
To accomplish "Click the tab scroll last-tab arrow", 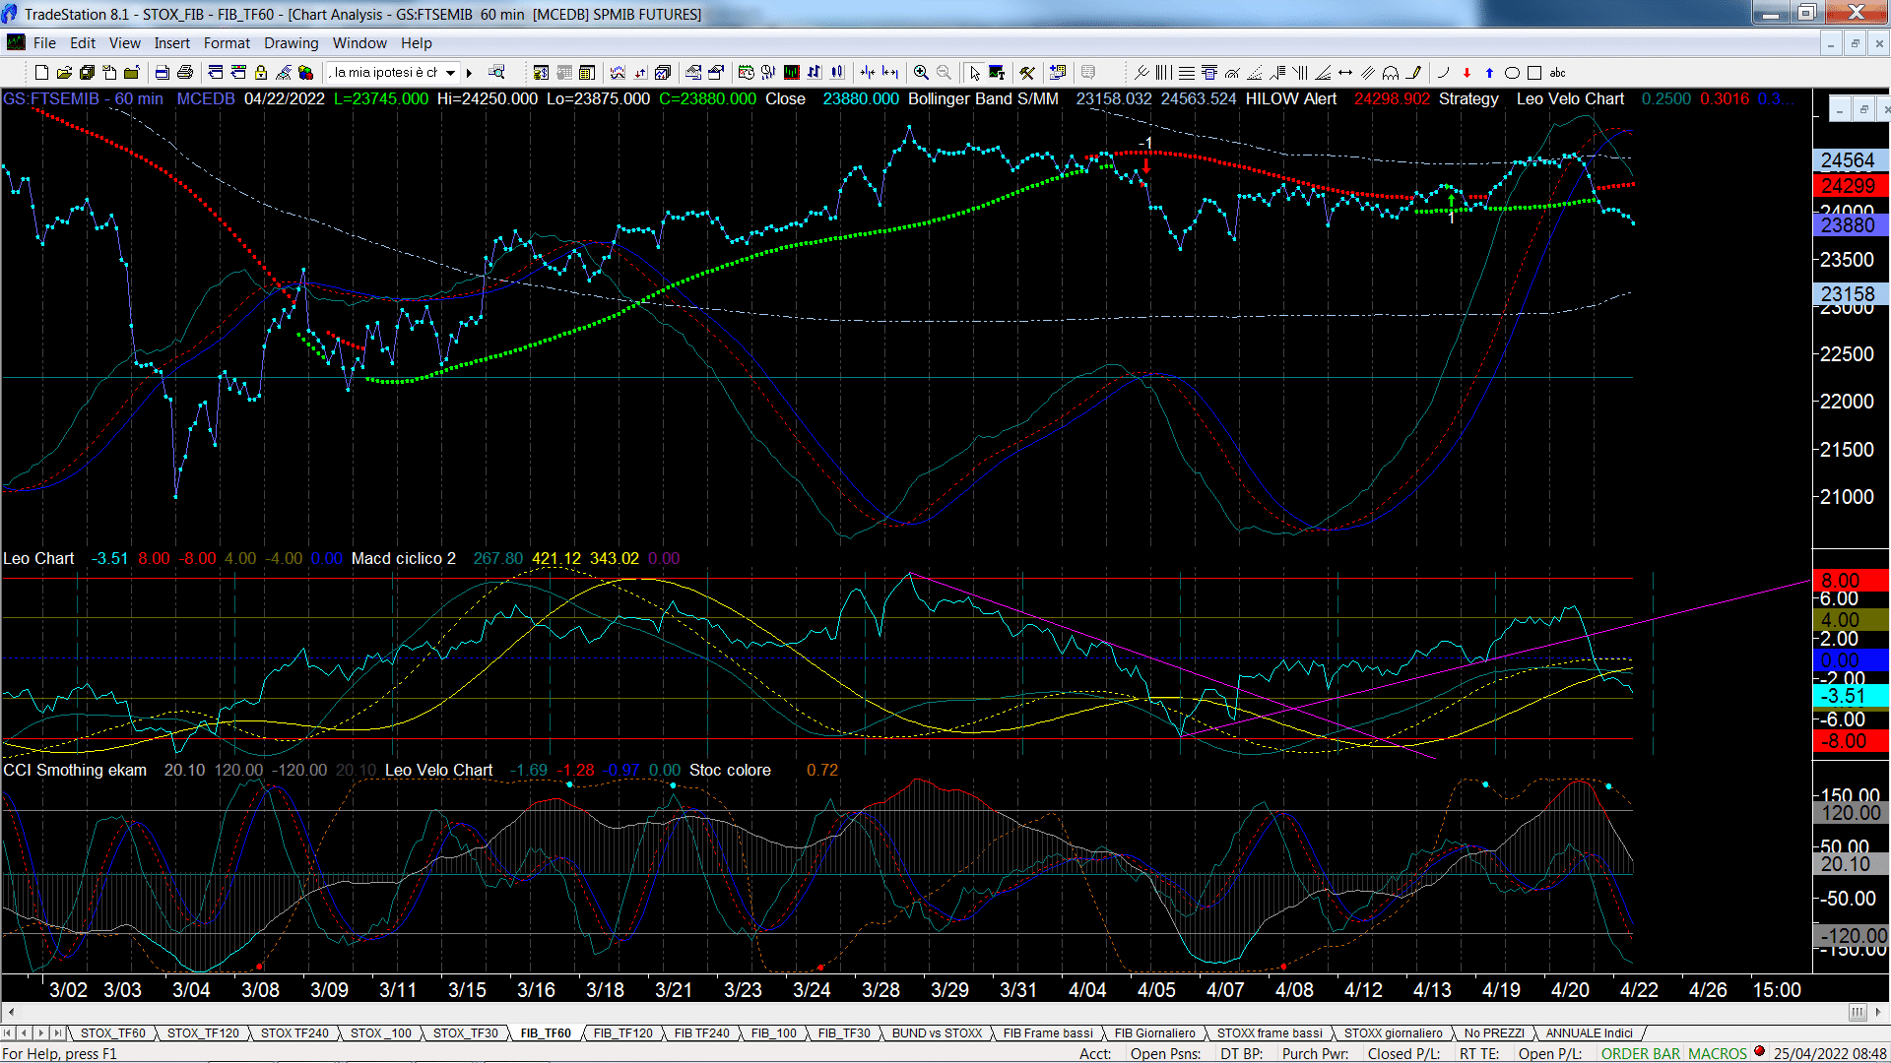I will tap(58, 1033).
